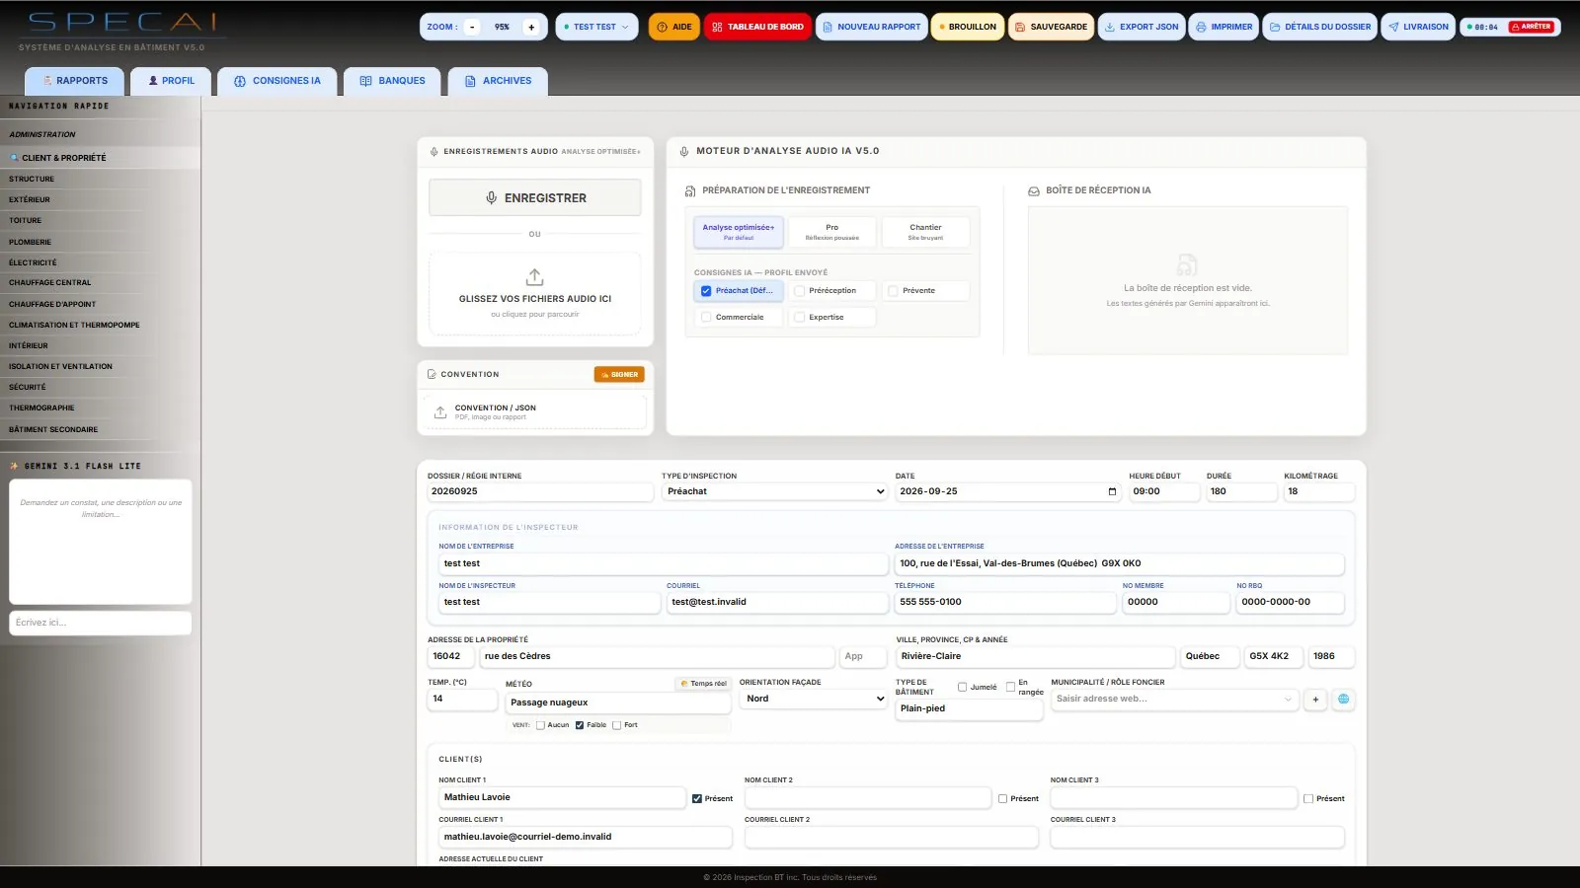Image resolution: width=1580 pixels, height=888 pixels.
Task: Check the Aucun wind checkbox
Action: tap(540, 725)
